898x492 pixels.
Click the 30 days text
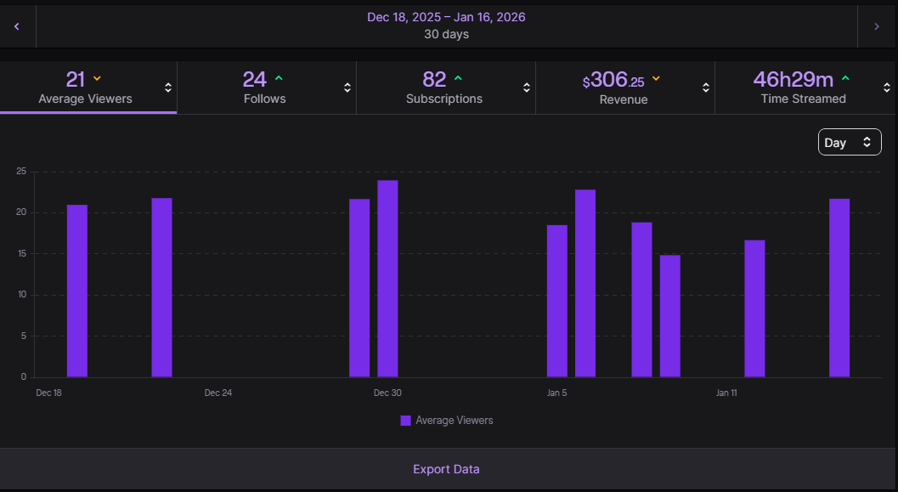pos(446,34)
